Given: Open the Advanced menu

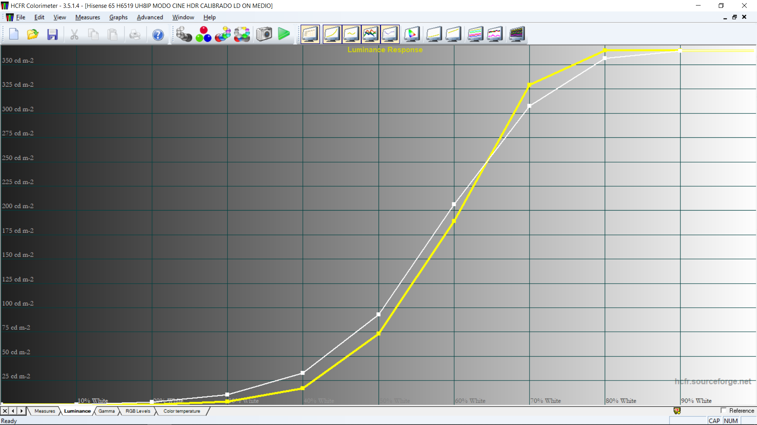Looking at the screenshot, I should pos(150,17).
